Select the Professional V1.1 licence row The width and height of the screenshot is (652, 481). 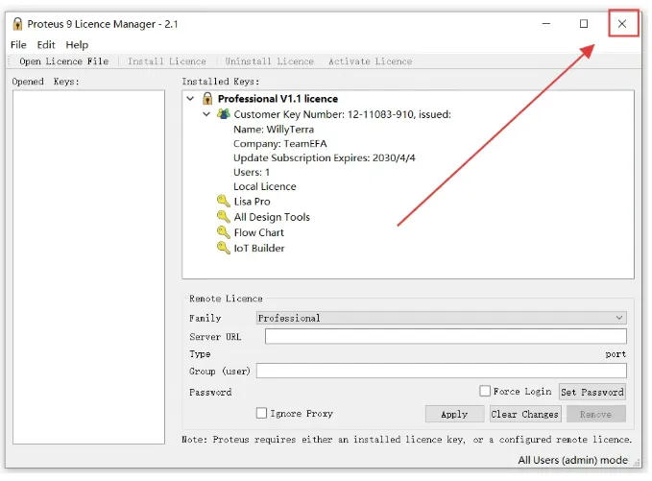tap(278, 99)
